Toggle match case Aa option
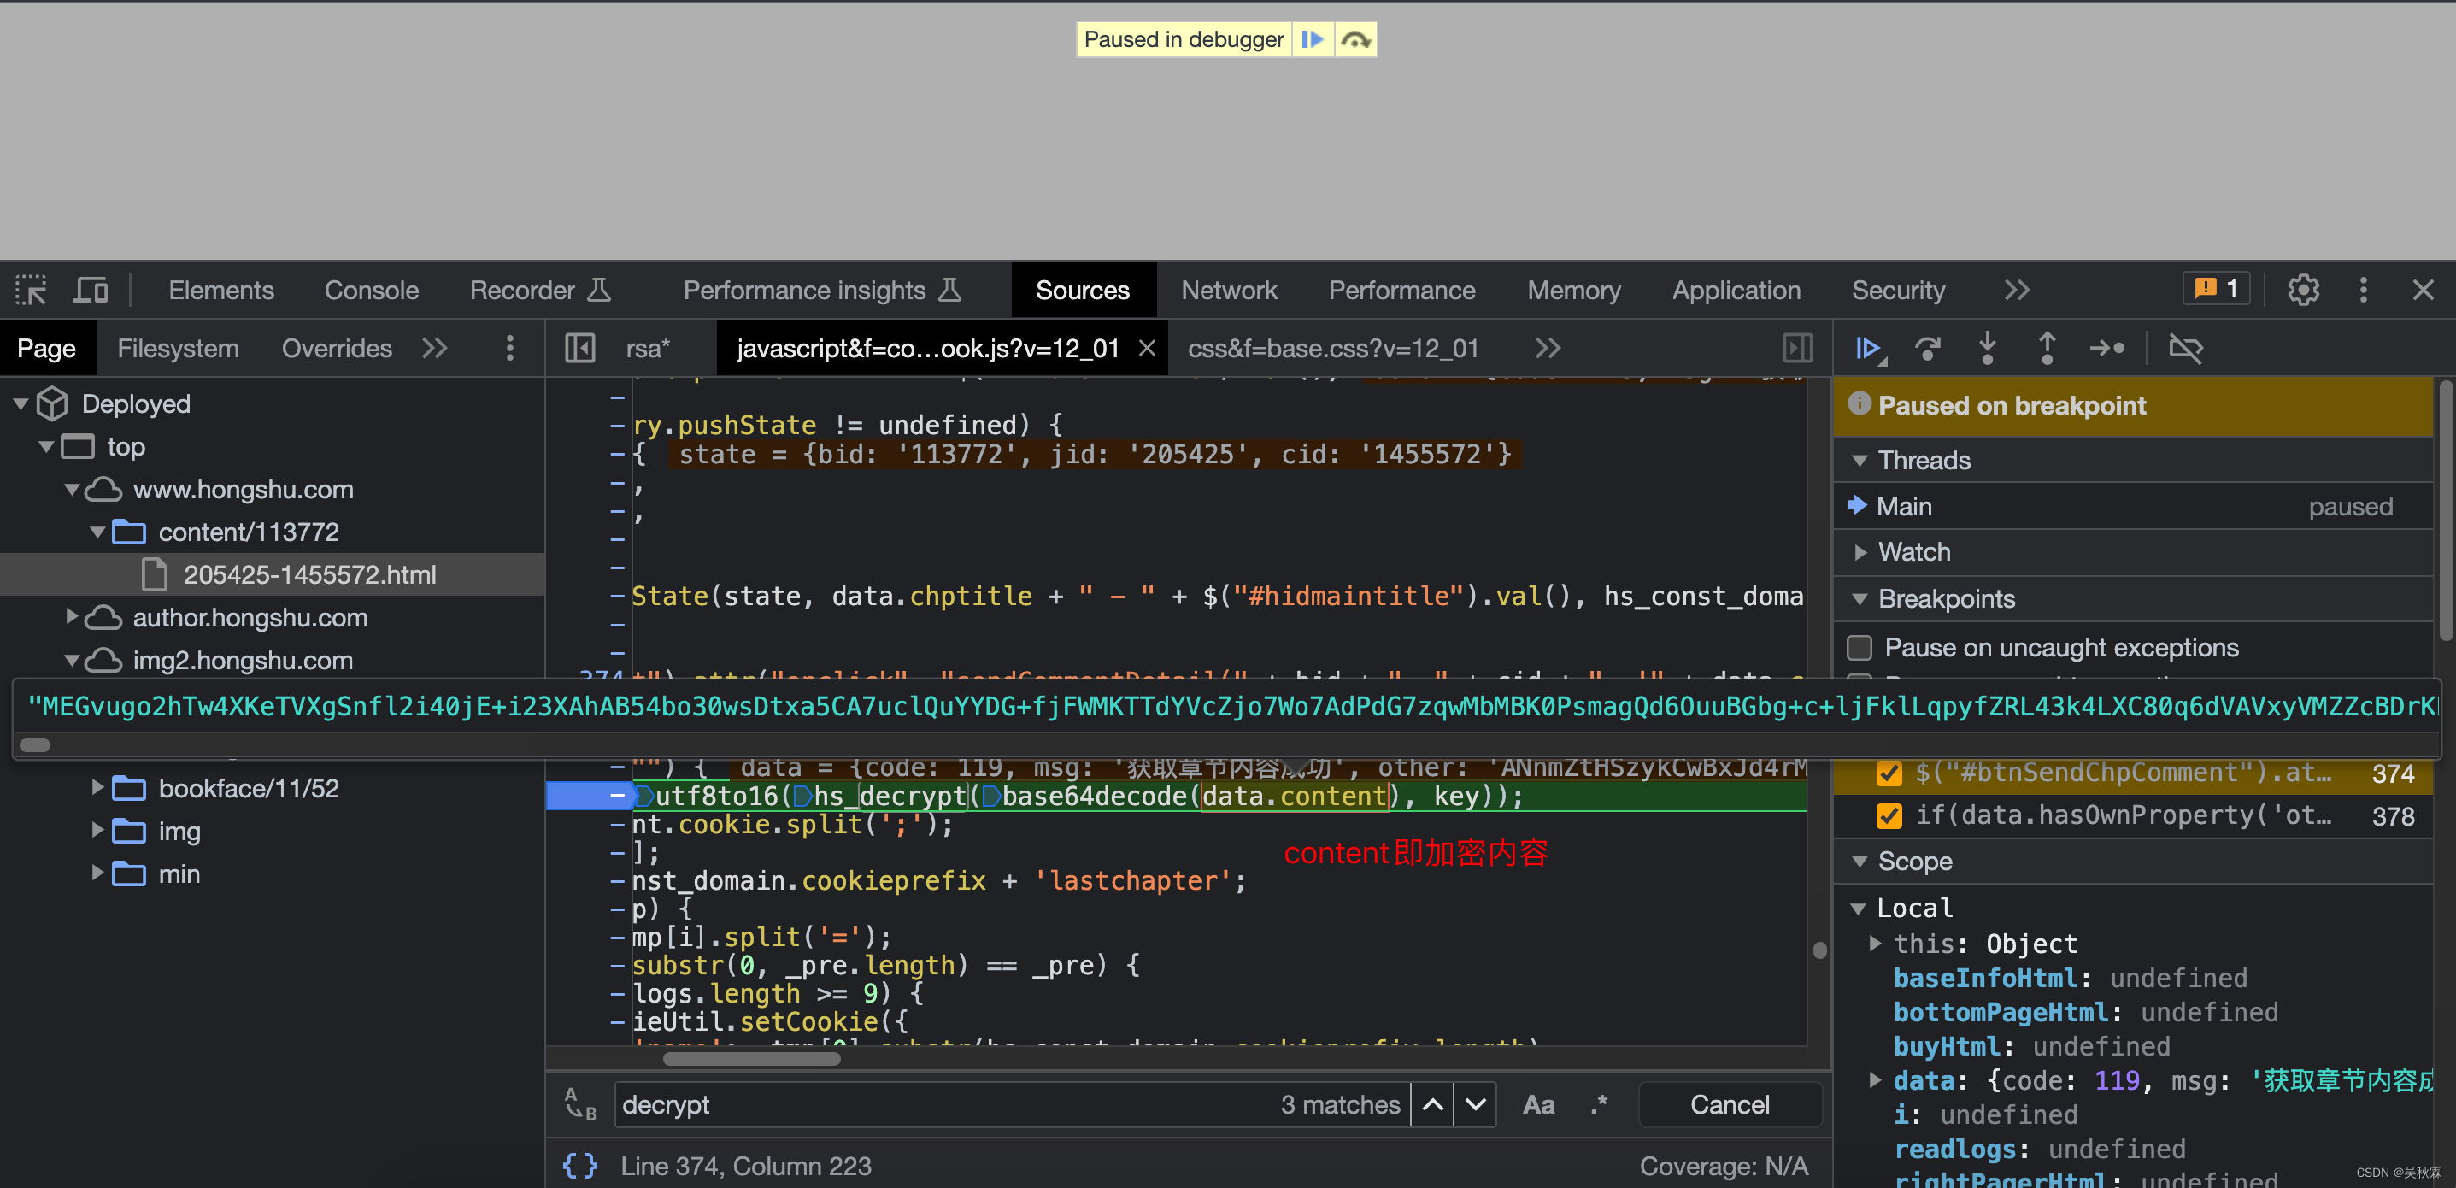 [x=1539, y=1104]
